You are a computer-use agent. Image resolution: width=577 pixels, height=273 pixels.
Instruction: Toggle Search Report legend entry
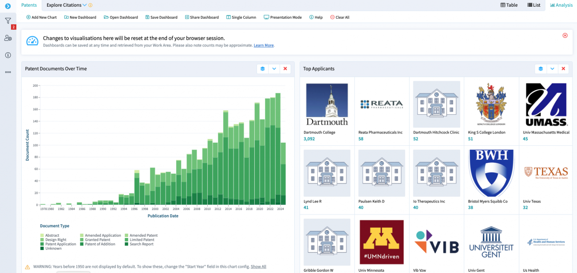pyautogui.click(x=139, y=244)
